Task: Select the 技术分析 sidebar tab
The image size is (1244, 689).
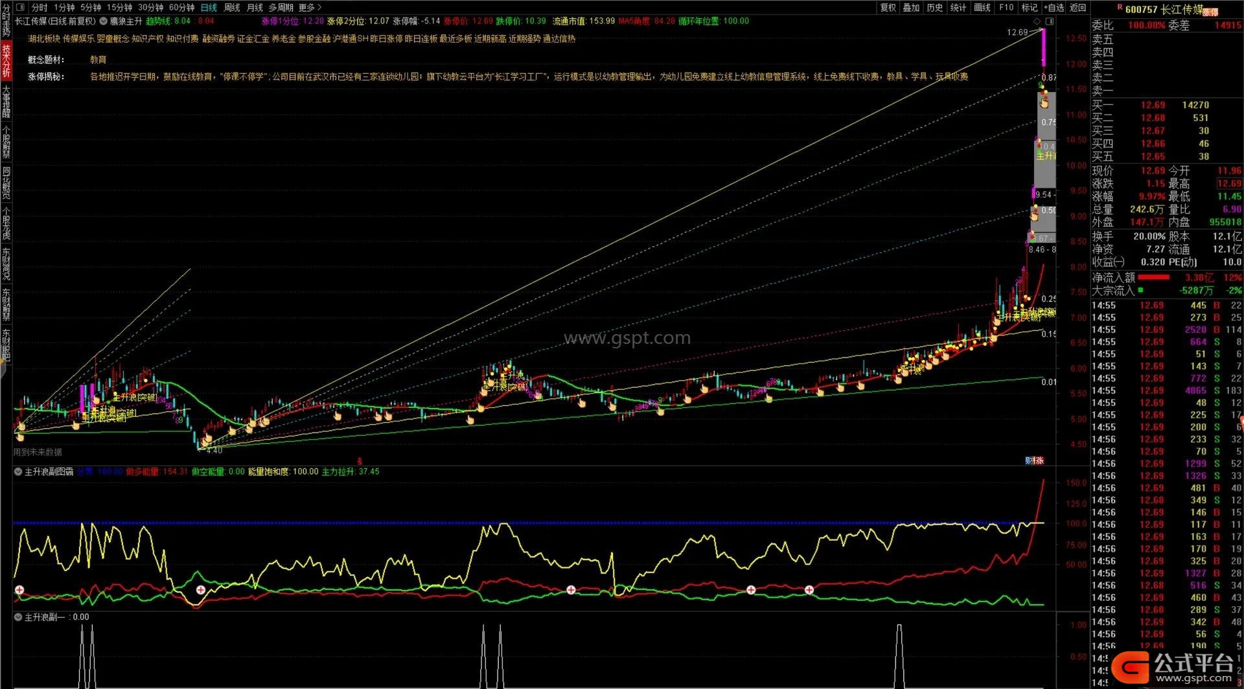Action: [6, 60]
